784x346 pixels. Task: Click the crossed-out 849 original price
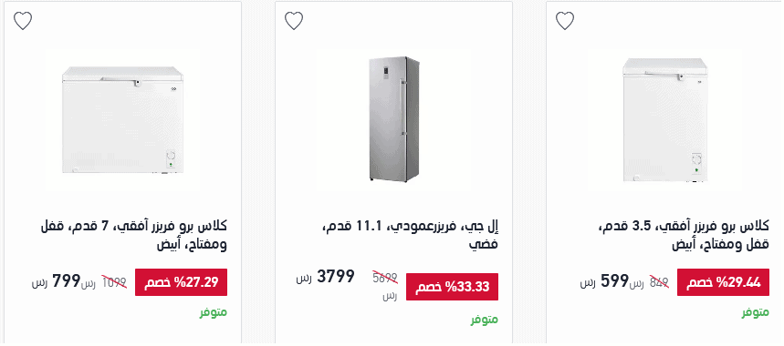coord(659,282)
